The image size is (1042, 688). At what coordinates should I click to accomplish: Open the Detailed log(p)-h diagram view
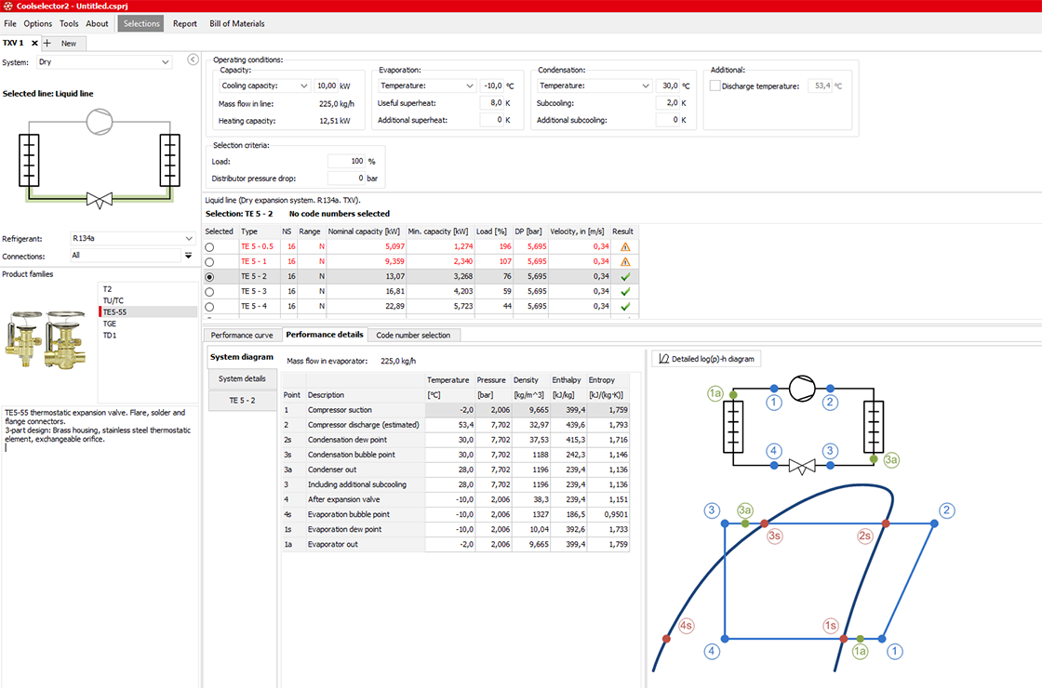pos(704,358)
